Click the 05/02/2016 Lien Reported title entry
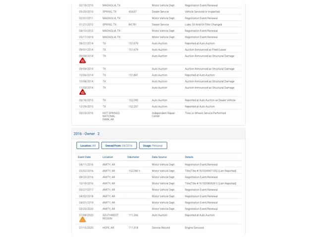The image size is (317, 237). coord(211,171)
